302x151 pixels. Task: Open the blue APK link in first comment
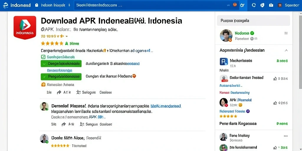(x=97, y=117)
